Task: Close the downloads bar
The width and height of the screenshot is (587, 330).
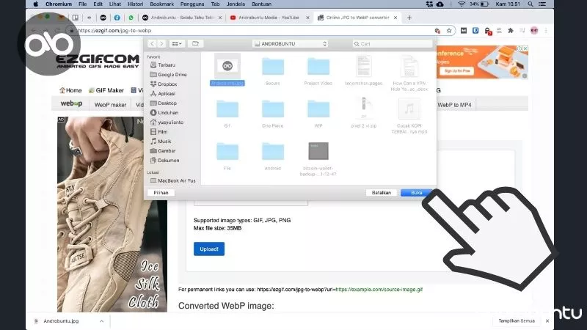Action: tap(547, 321)
